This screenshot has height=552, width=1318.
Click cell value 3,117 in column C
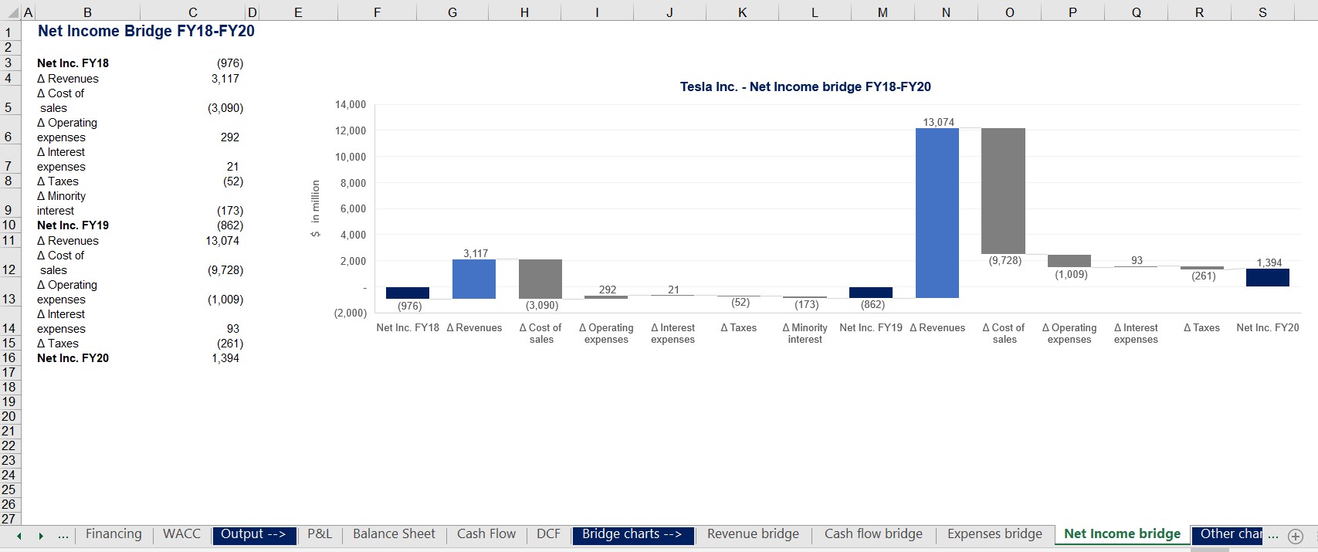click(x=225, y=79)
